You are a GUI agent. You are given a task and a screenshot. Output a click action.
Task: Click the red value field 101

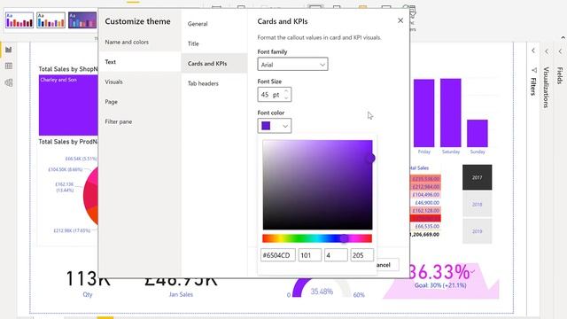(309, 255)
